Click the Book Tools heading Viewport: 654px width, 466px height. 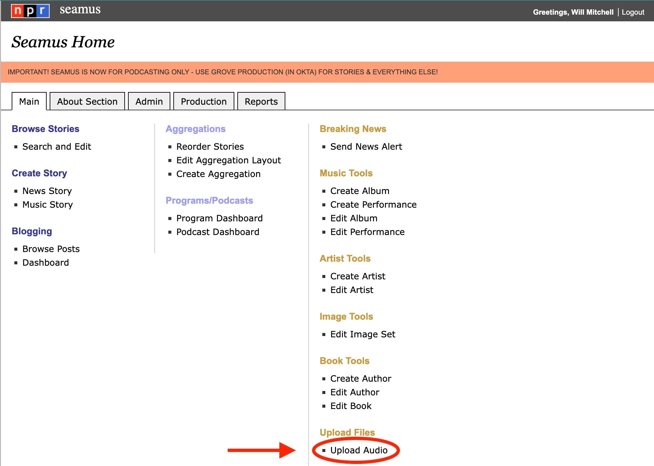click(344, 361)
